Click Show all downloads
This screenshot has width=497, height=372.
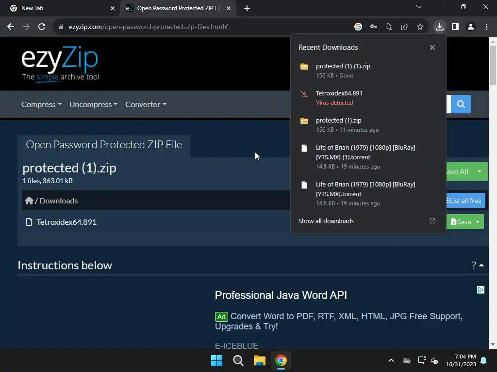326,221
